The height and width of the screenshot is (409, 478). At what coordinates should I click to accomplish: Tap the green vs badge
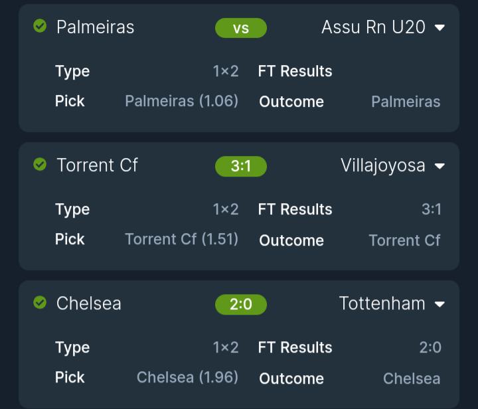pyautogui.click(x=240, y=28)
